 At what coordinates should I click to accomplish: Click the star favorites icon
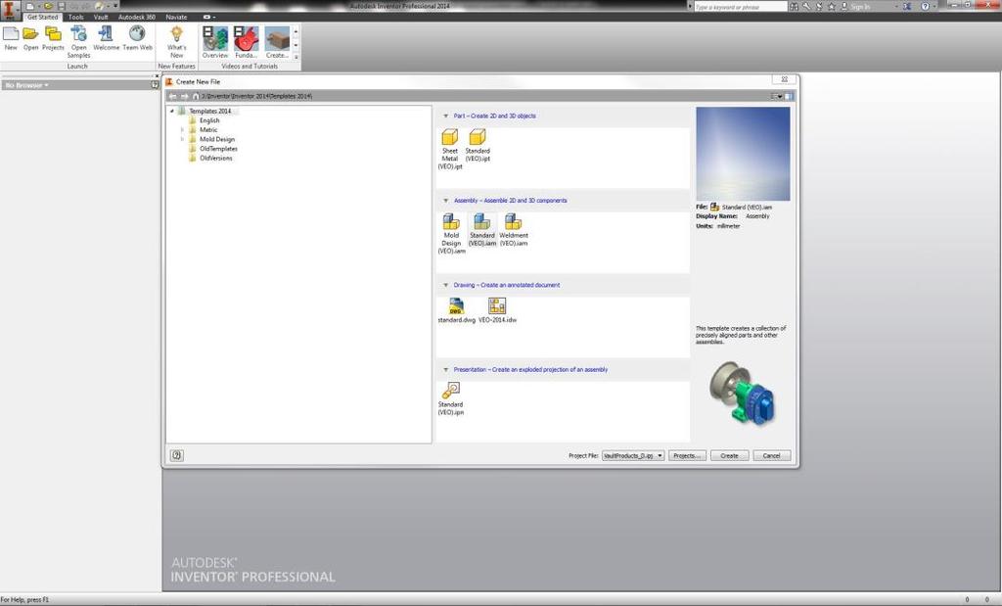pyautogui.click(x=832, y=7)
